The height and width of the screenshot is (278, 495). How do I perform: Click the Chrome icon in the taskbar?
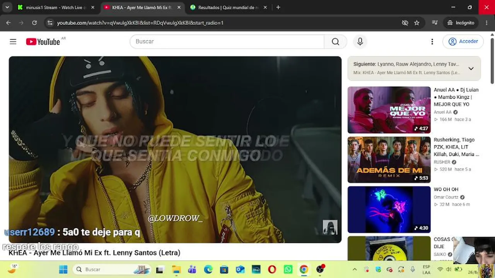(x=304, y=270)
